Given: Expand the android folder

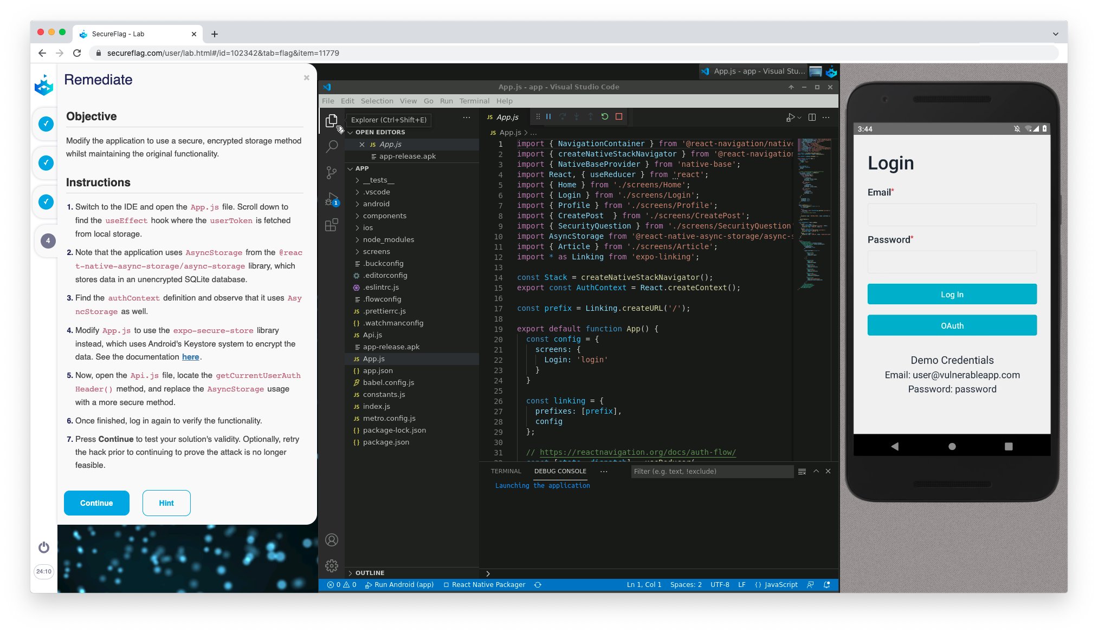Looking at the screenshot, I should (x=413, y=204).
